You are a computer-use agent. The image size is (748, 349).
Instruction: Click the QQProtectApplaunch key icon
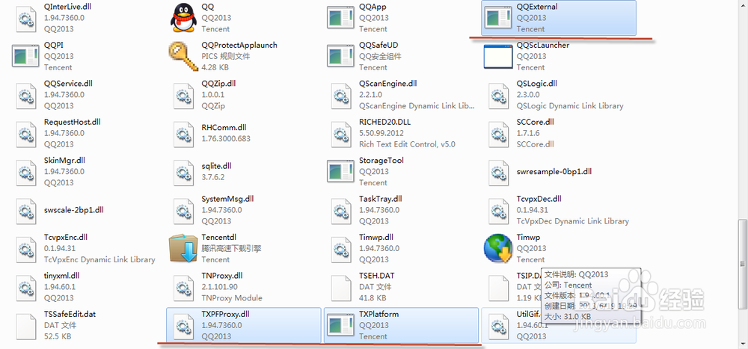184,56
